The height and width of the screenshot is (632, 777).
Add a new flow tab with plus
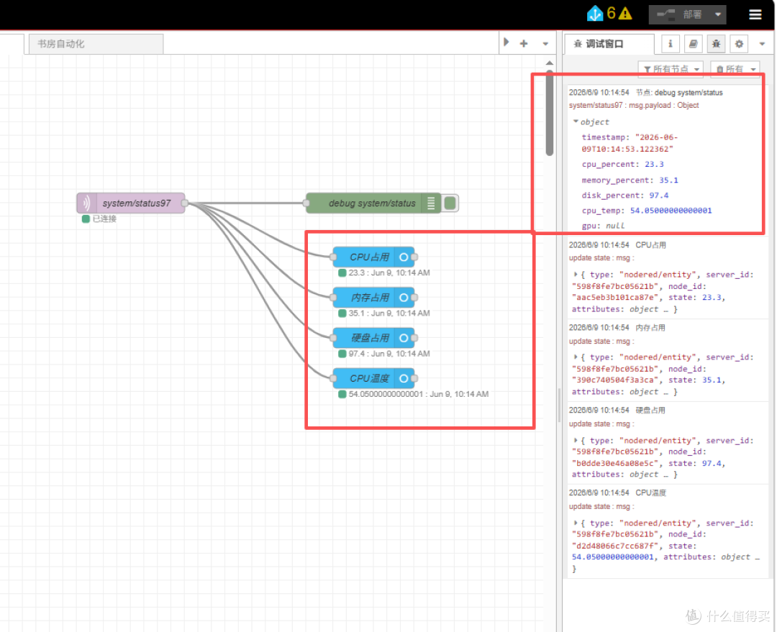click(523, 44)
